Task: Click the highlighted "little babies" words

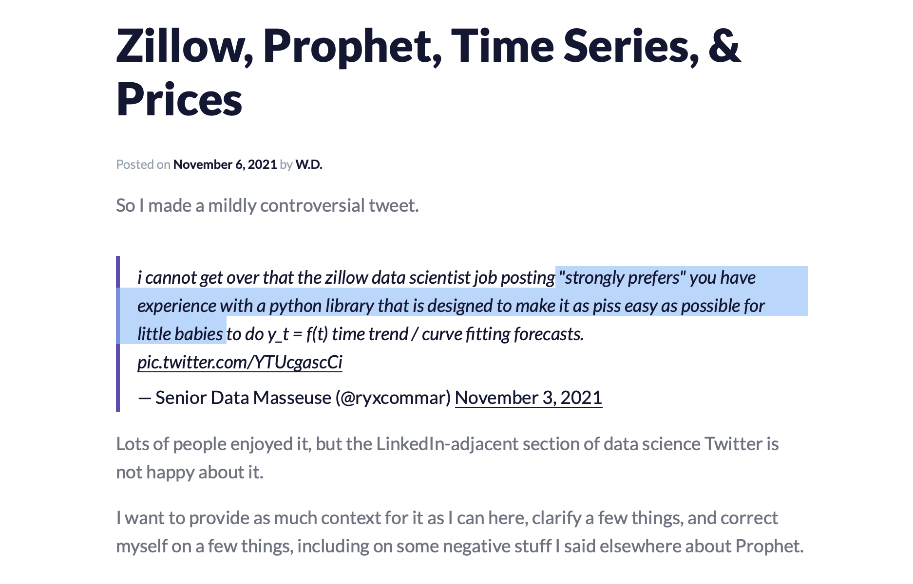Action: [180, 334]
